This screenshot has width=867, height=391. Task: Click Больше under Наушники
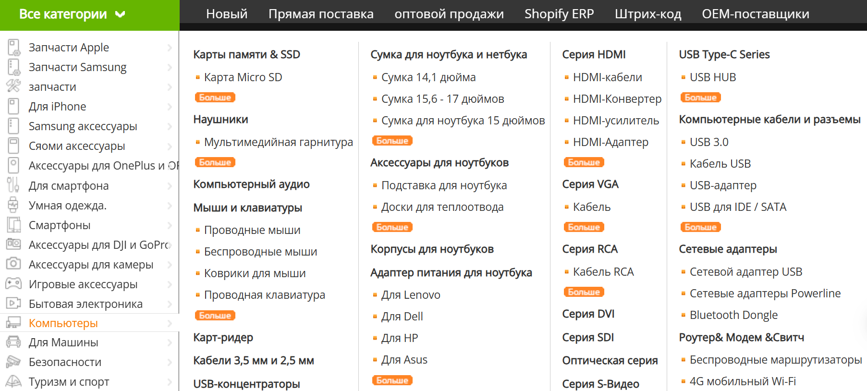[x=215, y=162]
